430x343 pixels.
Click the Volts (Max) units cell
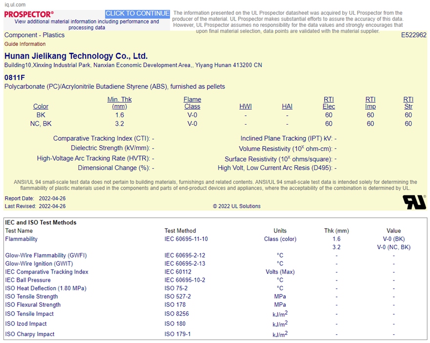pos(280,272)
